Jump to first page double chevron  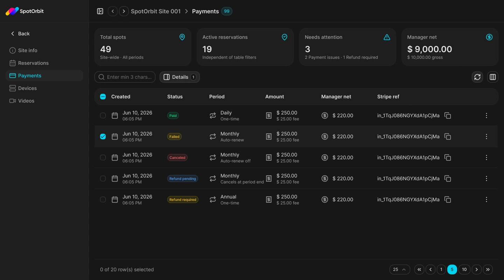pos(419,269)
